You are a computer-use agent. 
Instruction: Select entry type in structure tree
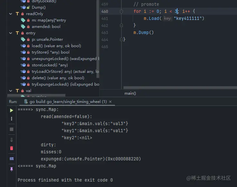(31, 33)
